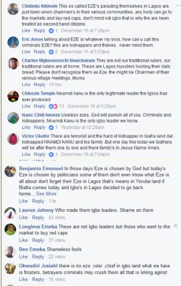
Task: Open Isaac Chidi Iwunze's profile name link
Action: (x=41, y=115)
